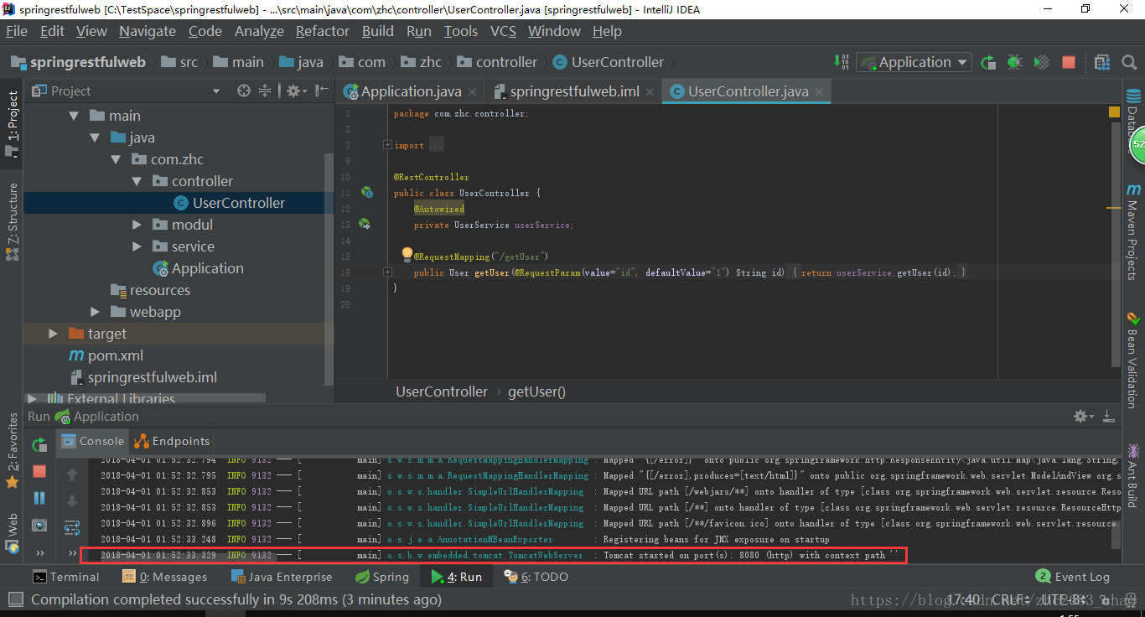Expand the target folder

point(53,334)
